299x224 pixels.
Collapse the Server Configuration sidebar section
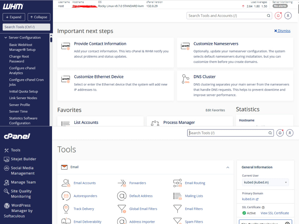tap(6, 38)
